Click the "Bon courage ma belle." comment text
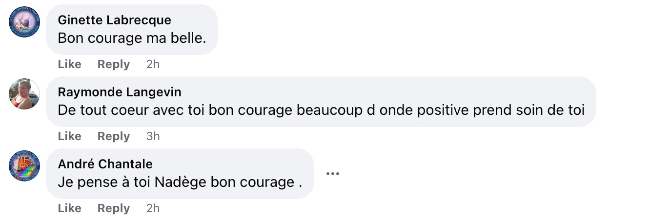The image size is (651, 217). tap(132, 38)
